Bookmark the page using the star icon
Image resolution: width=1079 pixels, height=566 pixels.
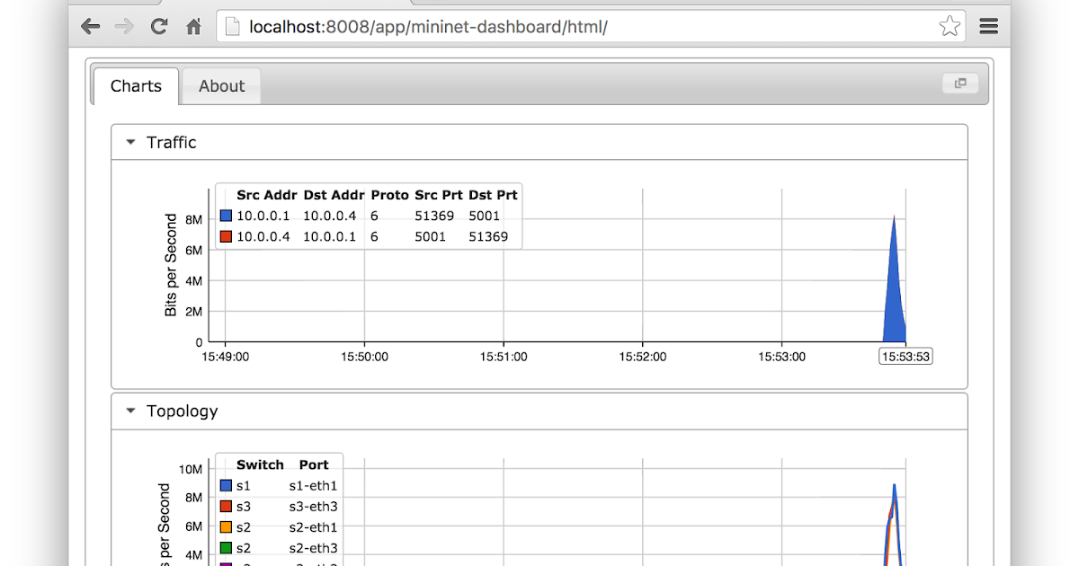click(950, 26)
